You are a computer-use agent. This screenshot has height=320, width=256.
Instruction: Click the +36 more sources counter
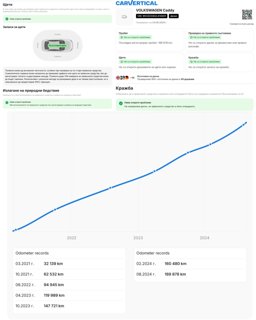click(x=132, y=78)
